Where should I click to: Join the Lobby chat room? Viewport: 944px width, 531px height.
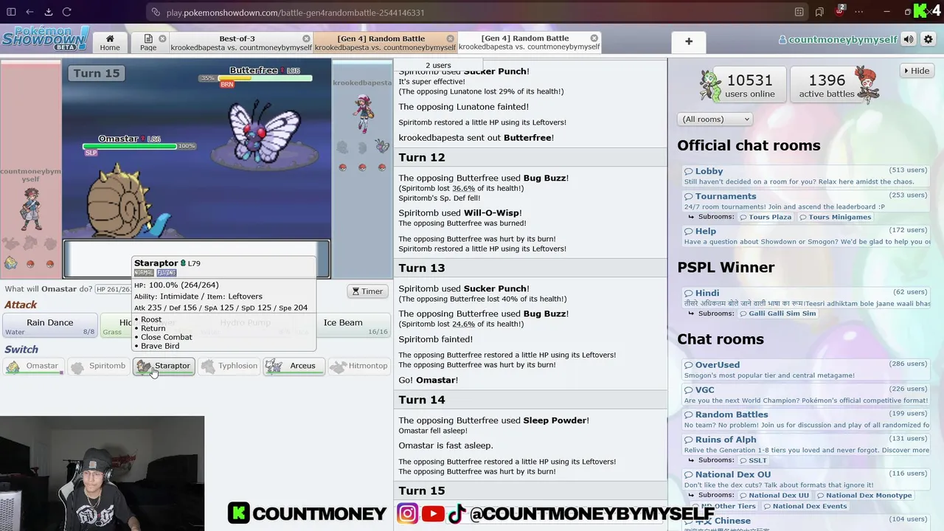point(805,176)
